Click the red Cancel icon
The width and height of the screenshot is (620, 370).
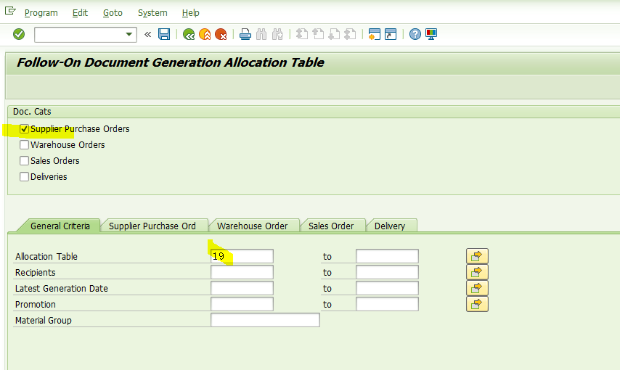221,34
